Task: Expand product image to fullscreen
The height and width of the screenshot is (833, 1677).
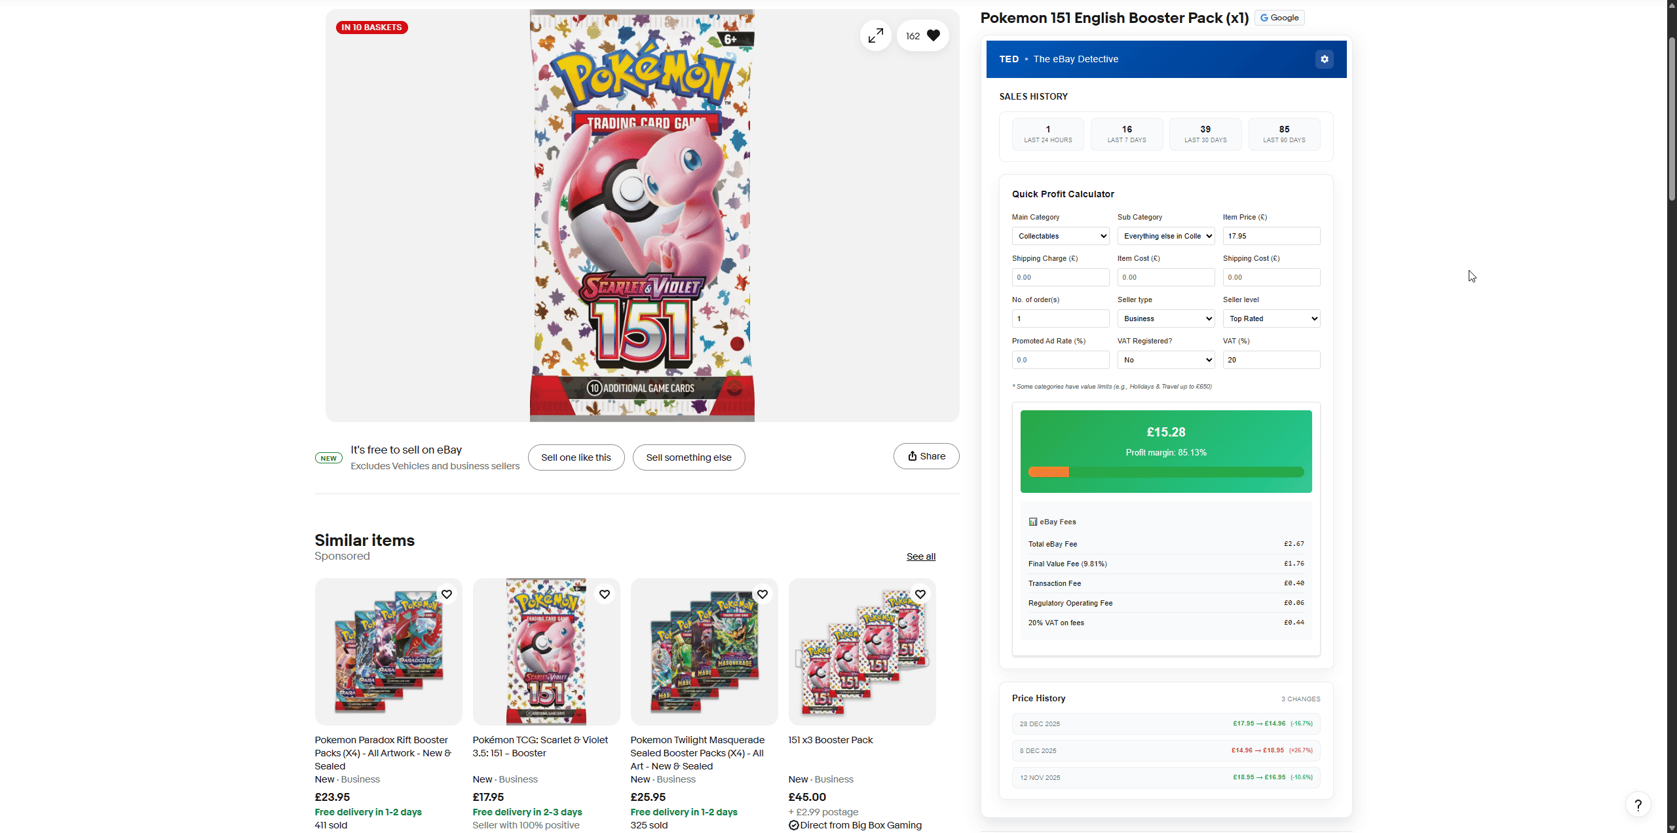Action: (x=875, y=36)
